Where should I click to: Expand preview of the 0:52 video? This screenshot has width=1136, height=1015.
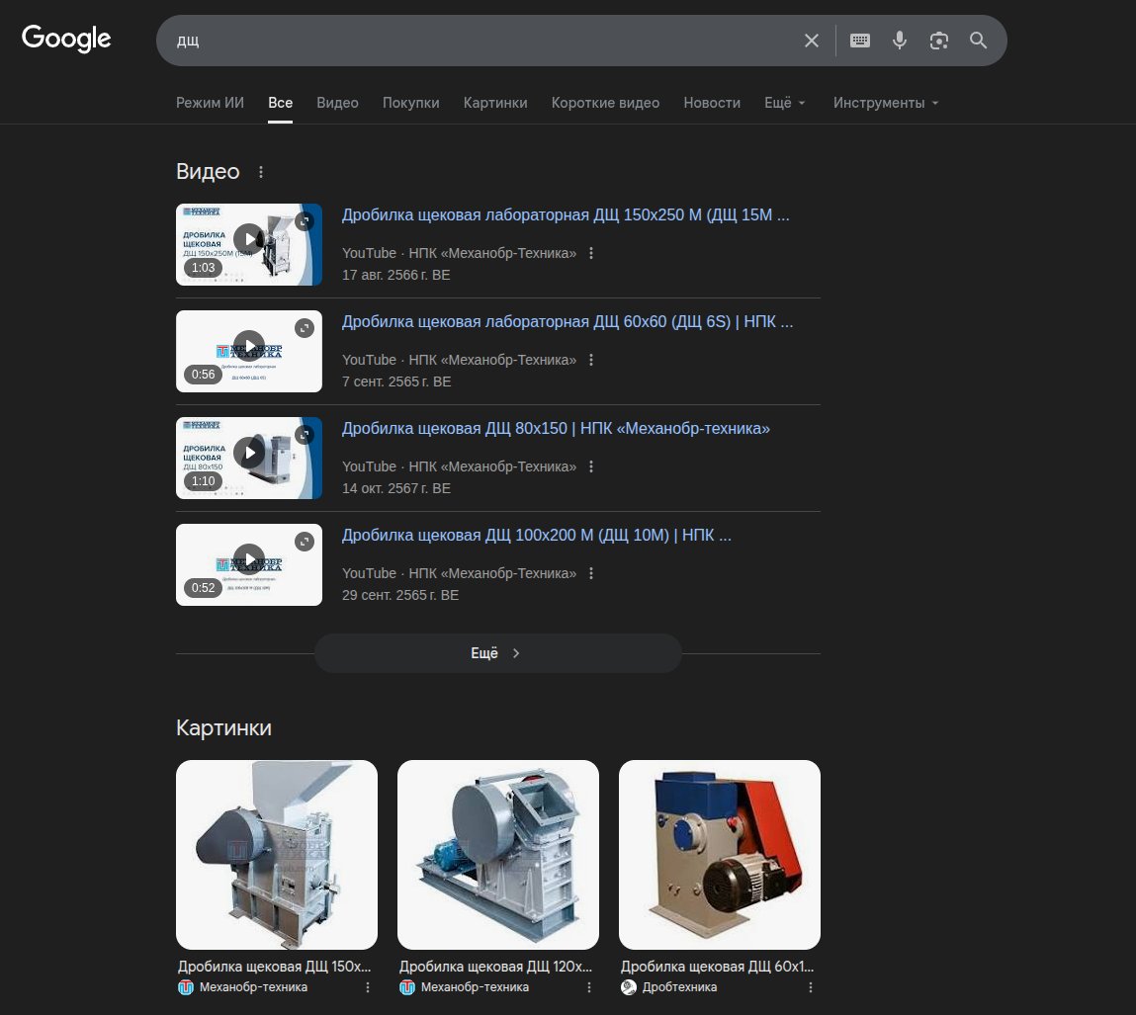(x=305, y=542)
